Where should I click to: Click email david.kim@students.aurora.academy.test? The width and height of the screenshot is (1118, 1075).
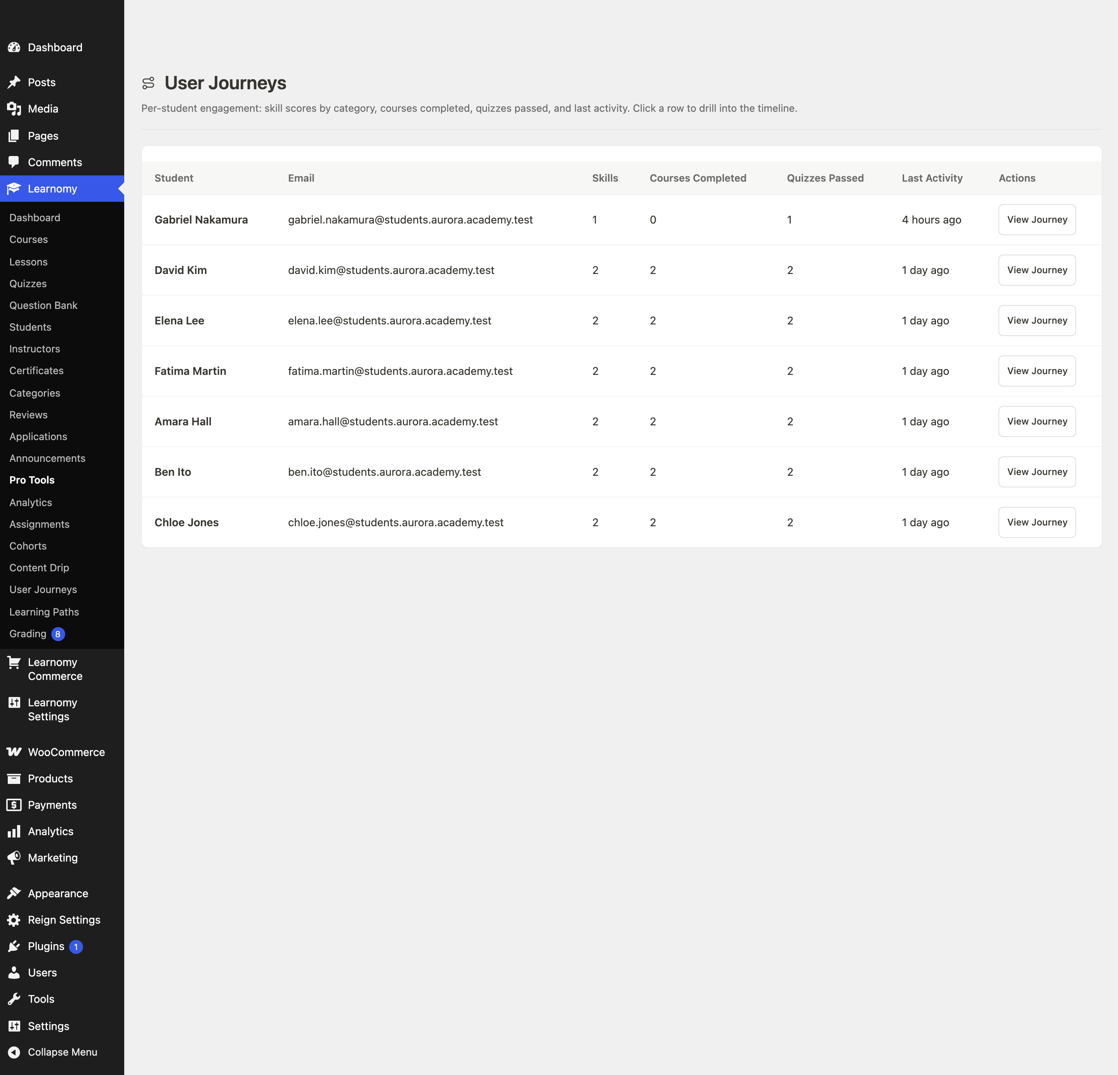tap(391, 270)
